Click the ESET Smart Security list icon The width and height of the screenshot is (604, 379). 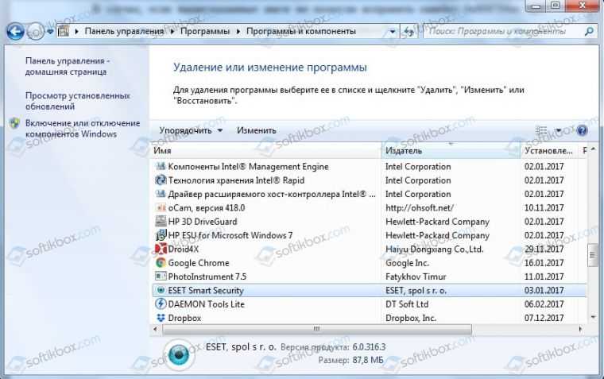pyautogui.click(x=161, y=290)
